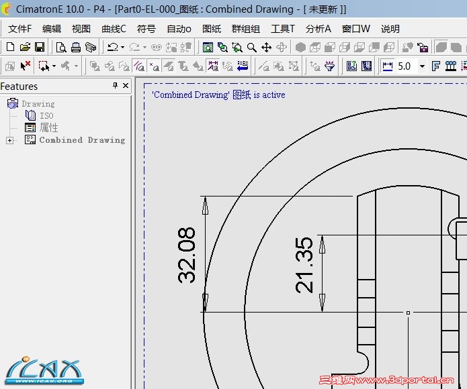
Task: Open the 符号 menu
Action: (x=146, y=29)
